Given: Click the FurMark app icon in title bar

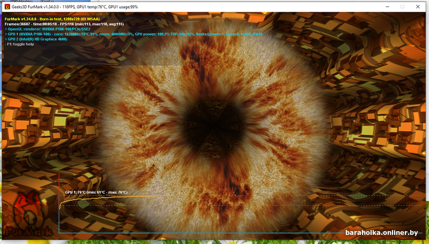Looking at the screenshot, I should pyautogui.click(x=8, y=7).
